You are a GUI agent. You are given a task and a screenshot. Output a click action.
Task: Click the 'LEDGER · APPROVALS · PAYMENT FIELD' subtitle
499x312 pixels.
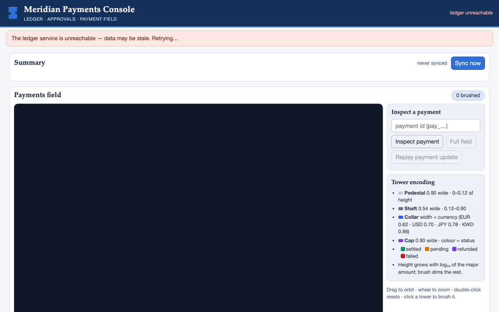70,19
